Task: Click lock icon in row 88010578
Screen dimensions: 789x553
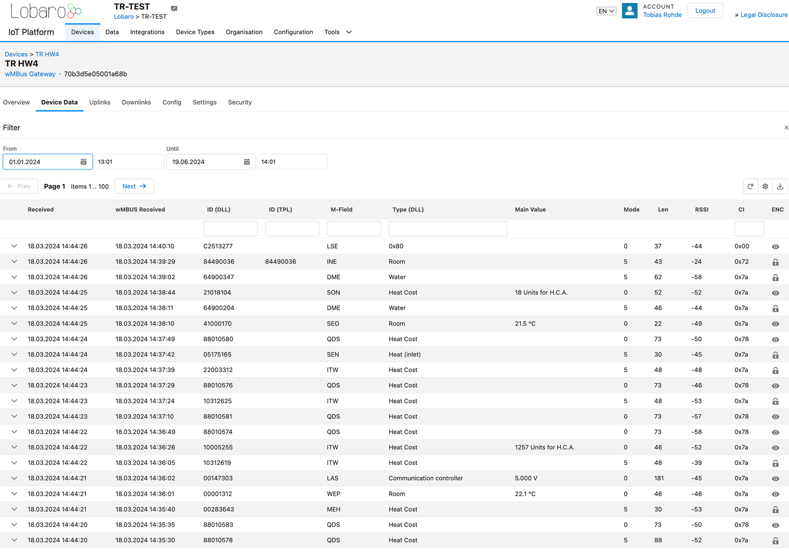Action: click(x=775, y=541)
